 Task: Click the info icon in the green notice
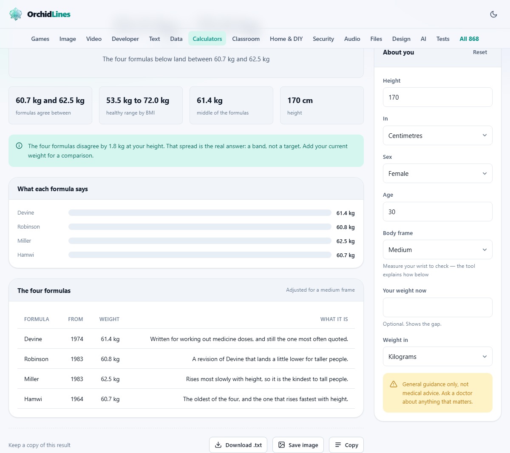pyautogui.click(x=19, y=146)
